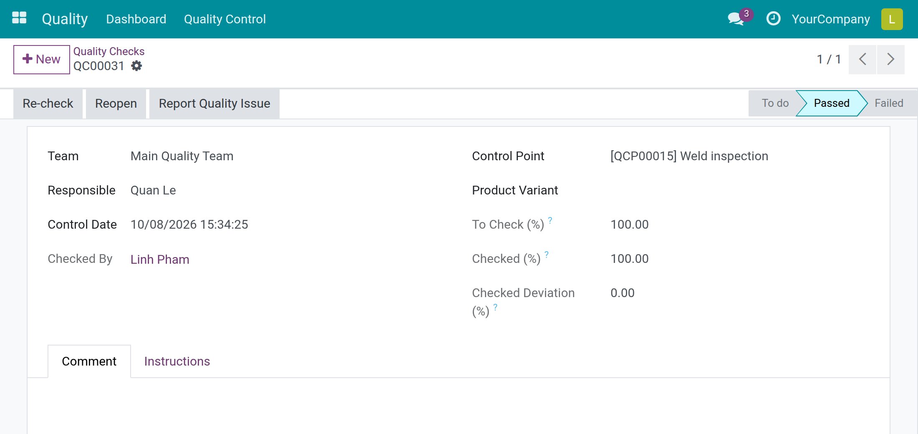Click the To Check value 100.00
Image resolution: width=918 pixels, height=434 pixels.
[x=630, y=225]
